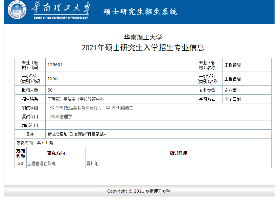280x201 pixels.
Task: Click the 专业（领域）代码 label cell
Action: click(30, 65)
